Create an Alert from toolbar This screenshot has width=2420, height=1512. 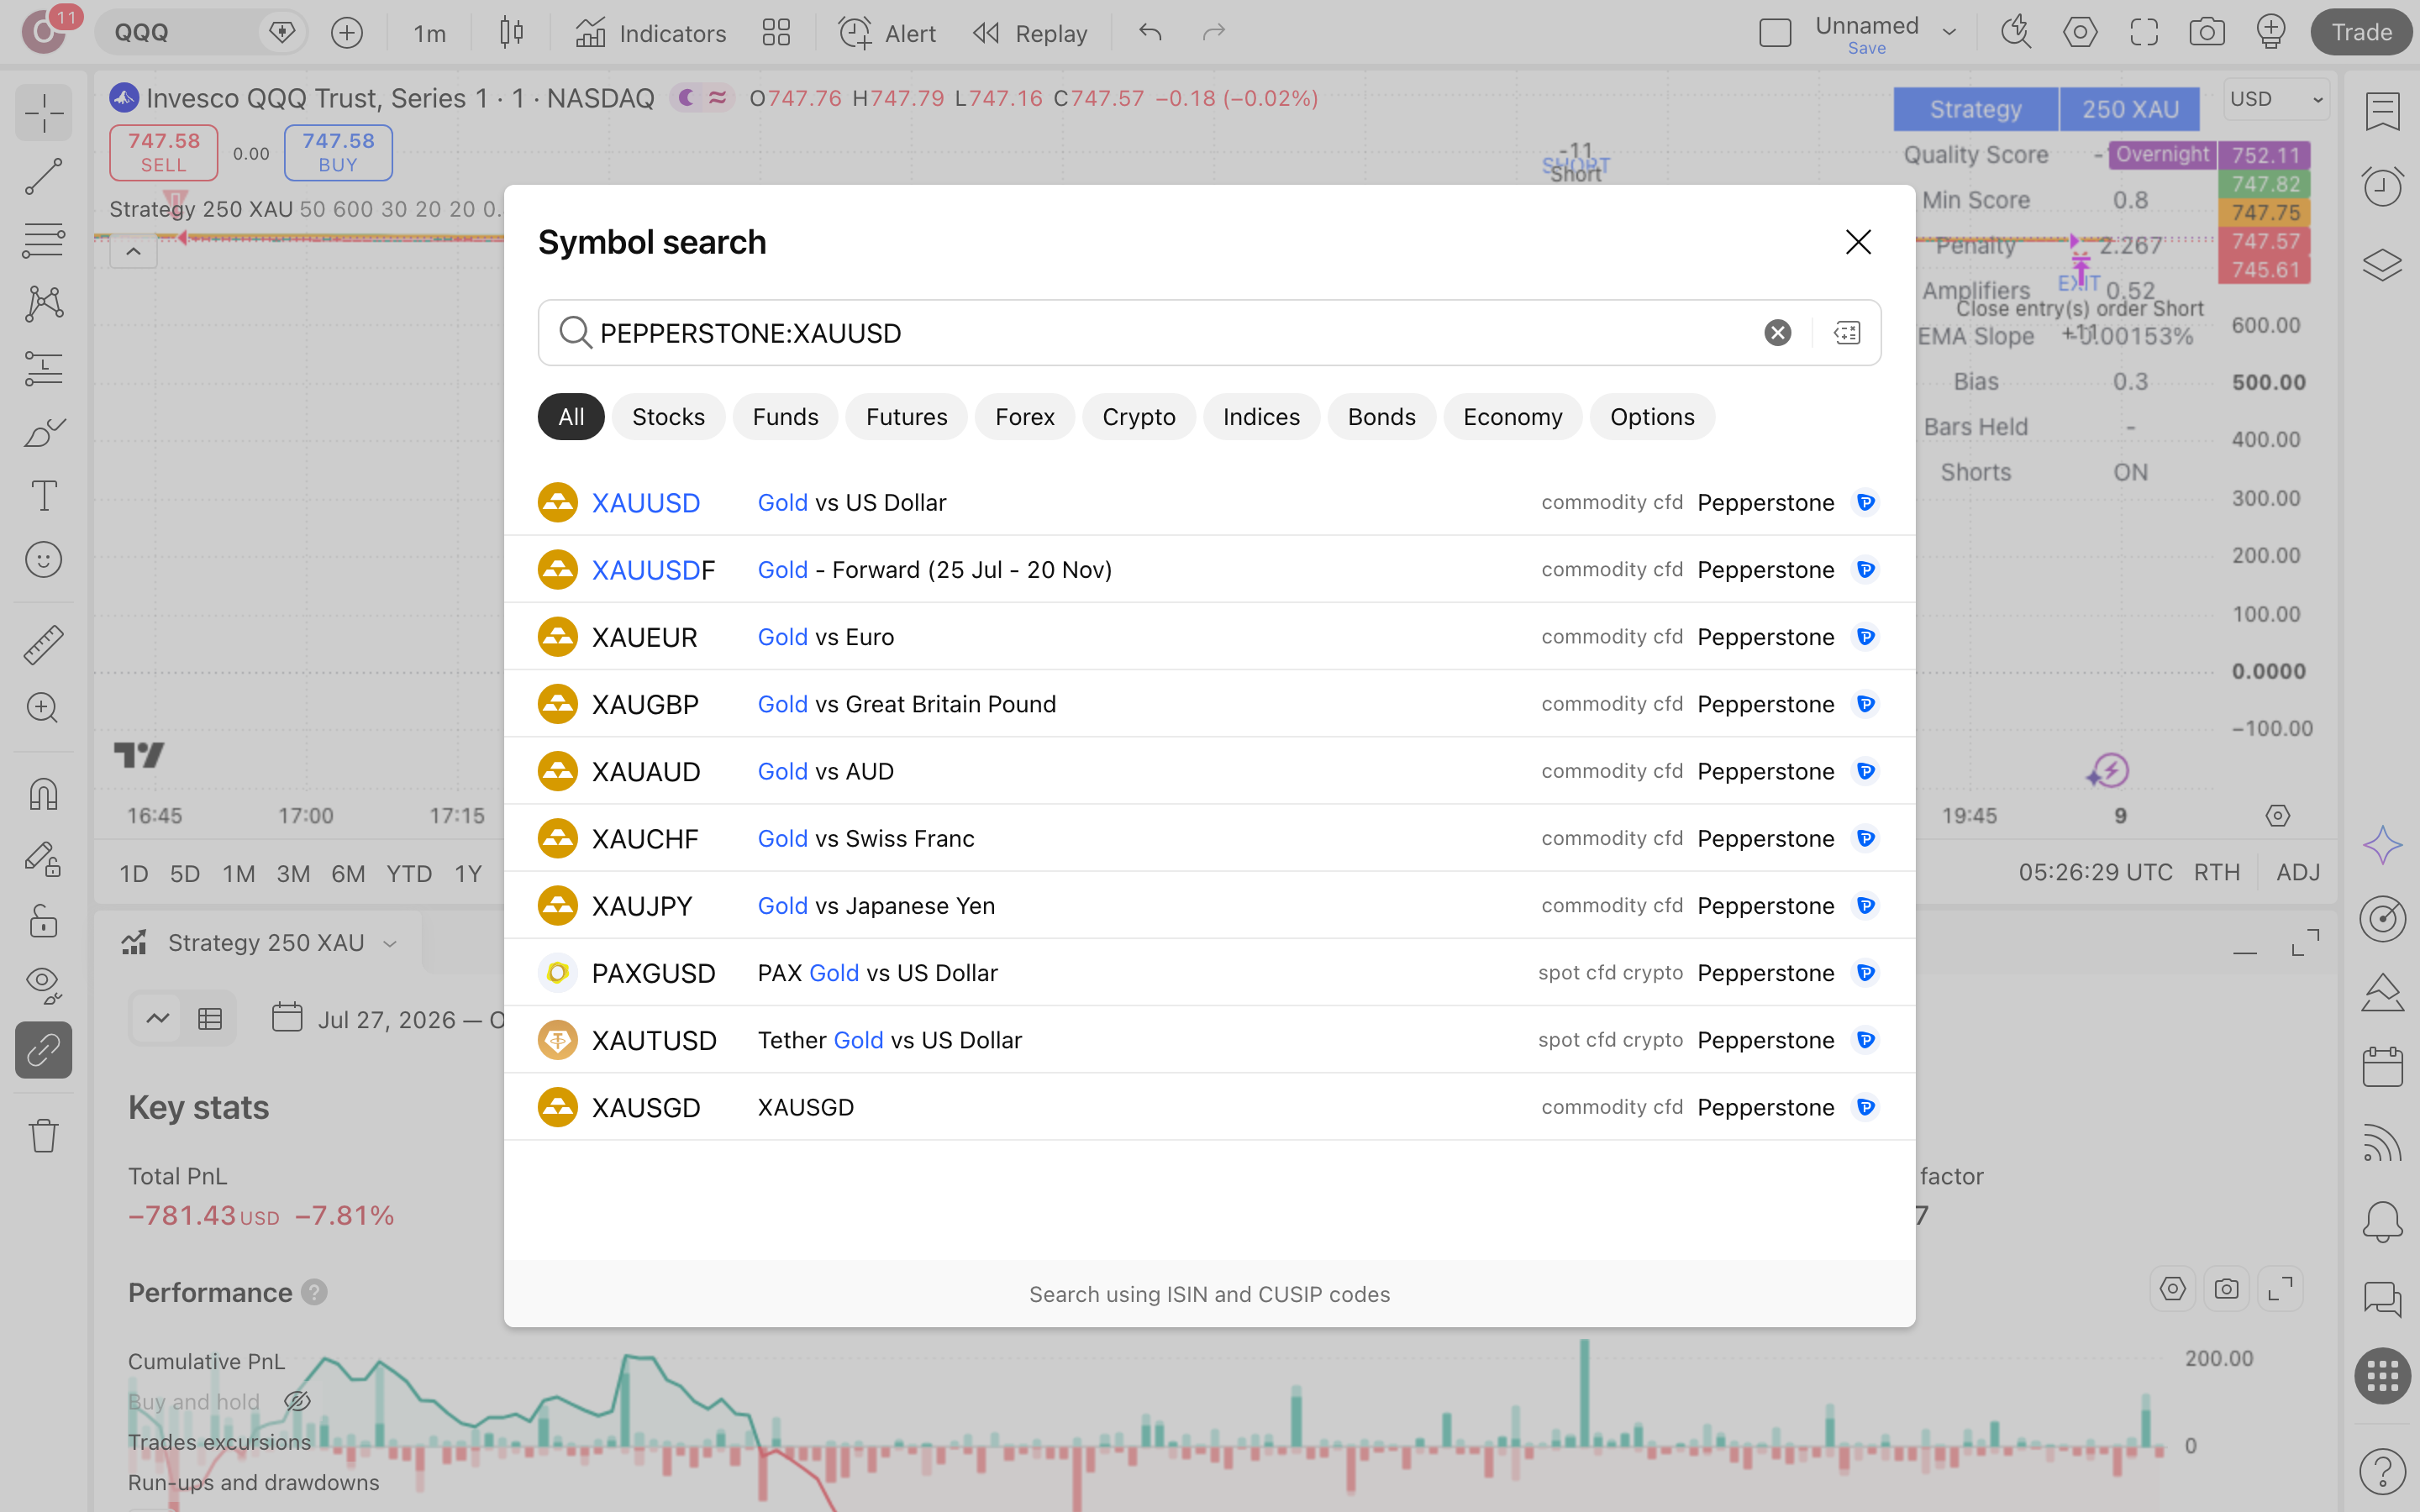887,33
